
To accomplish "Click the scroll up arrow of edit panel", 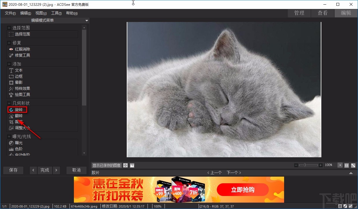I will click(x=84, y=28).
